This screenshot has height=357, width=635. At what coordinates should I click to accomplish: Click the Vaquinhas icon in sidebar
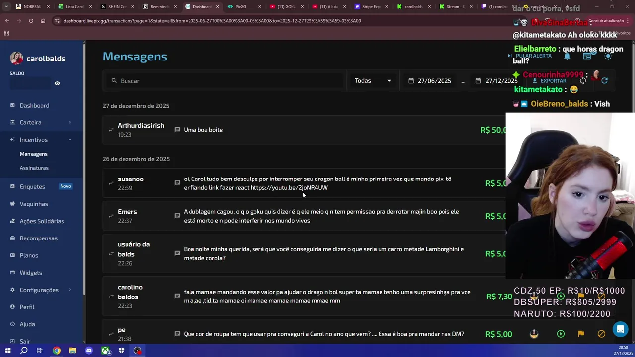[12, 204]
